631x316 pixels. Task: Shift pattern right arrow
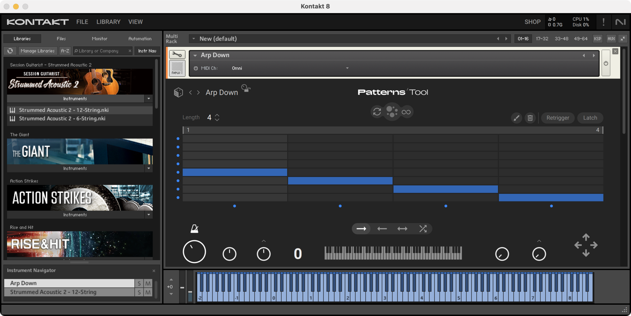pyautogui.click(x=594, y=245)
